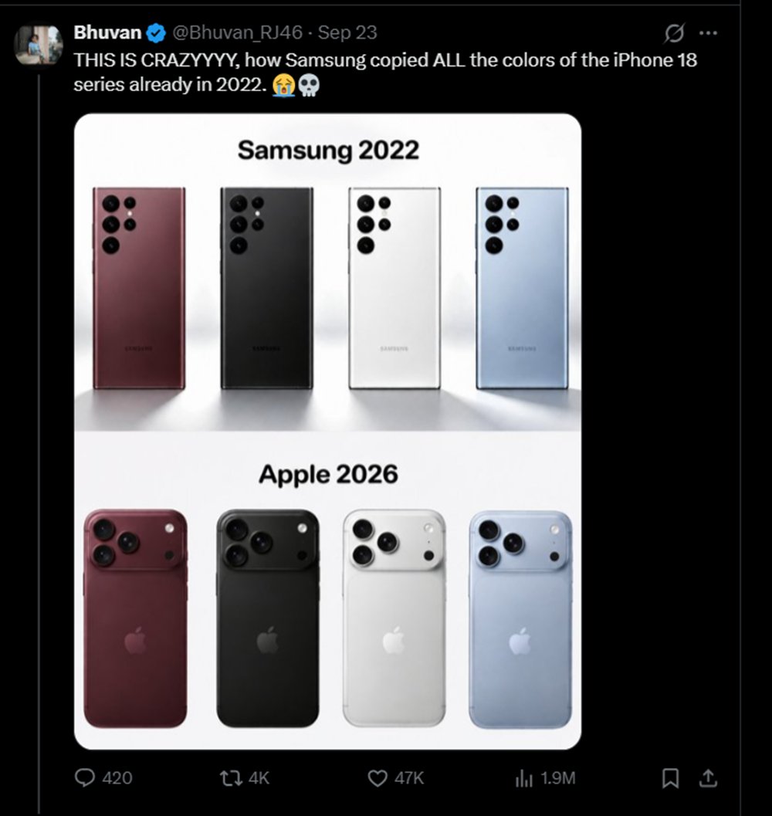
Task: Open the three-dot more options menu
Action: [x=708, y=32]
